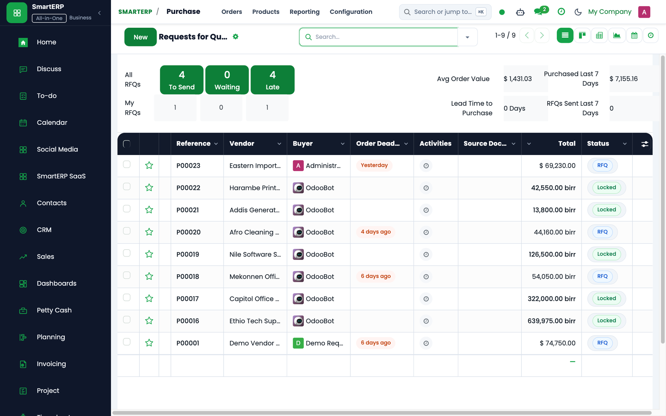Open the Contacts sidebar icon
666x416 pixels.
[x=23, y=203]
